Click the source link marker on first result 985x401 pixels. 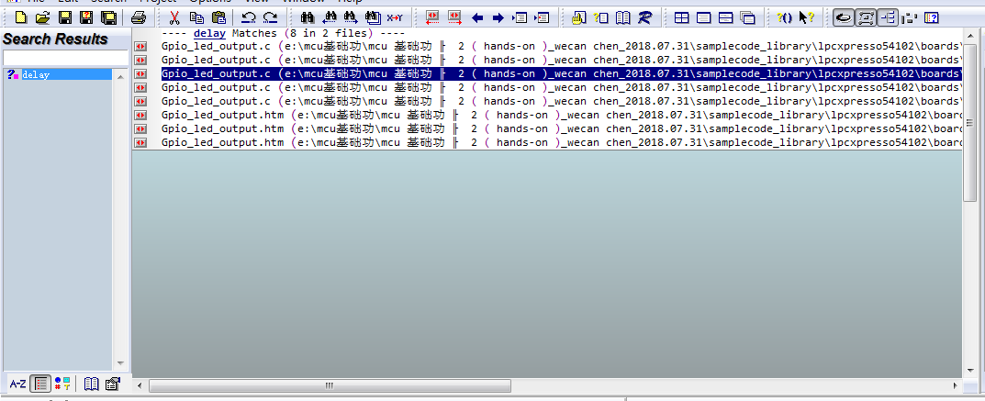(x=141, y=46)
